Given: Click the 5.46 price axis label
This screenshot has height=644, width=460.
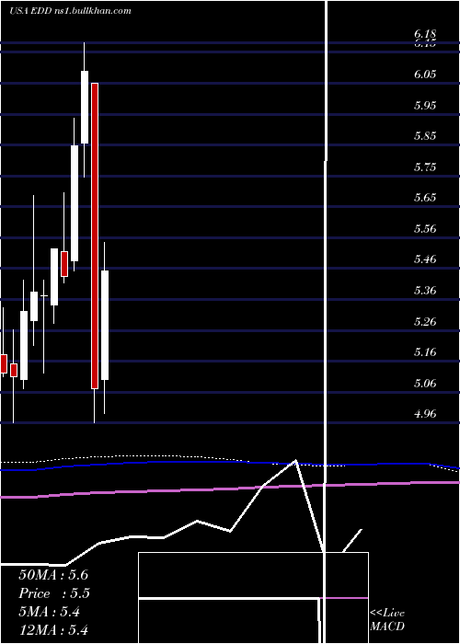Looking at the screenshot, I should pos(425,259).
